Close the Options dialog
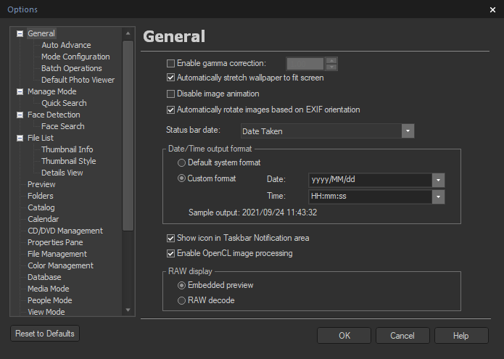Image resolution: width=504 pixels, height=359 pixels. point(492,9)
